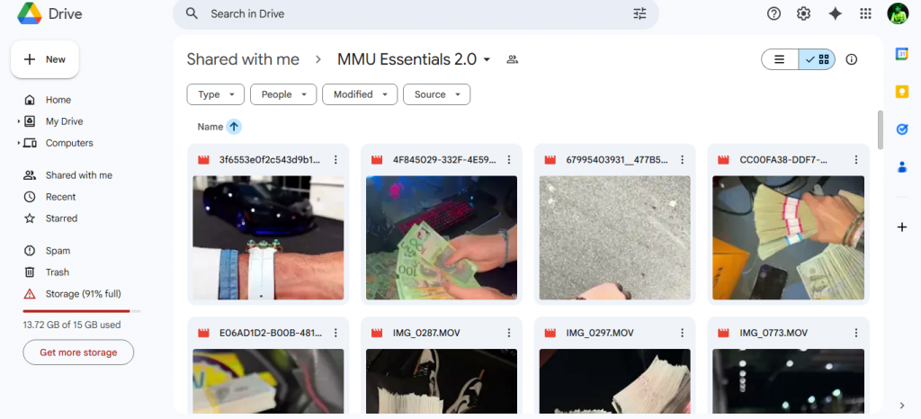Expand the My Drive tree arrow

coord(18,121)
